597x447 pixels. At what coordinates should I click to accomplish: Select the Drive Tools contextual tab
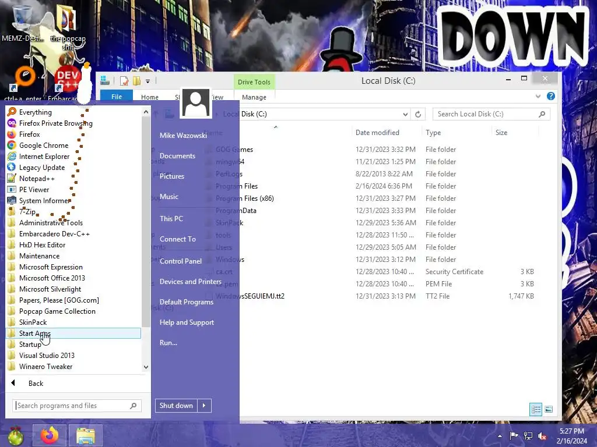(254, 82)
